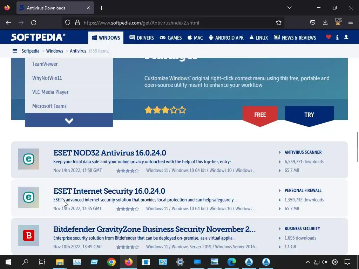Select Microsoft Teams list entry
The height and width of the screenshot is (269, 359).
click(x=69, y=106)
